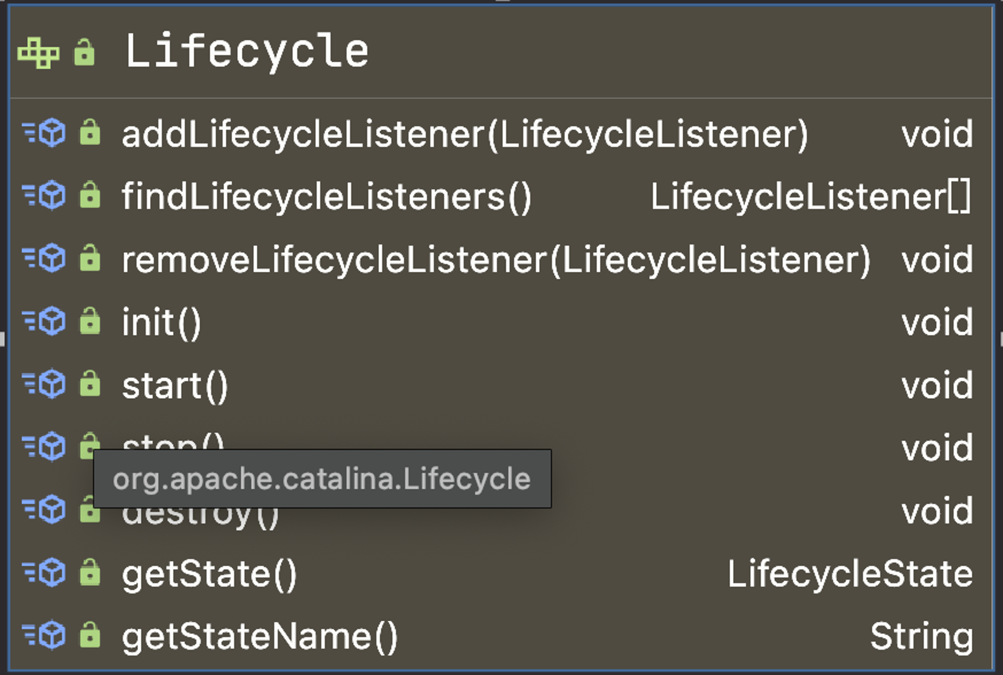
Task: Click the green lock next to Lifecycle title
Action: coord(84,52)
